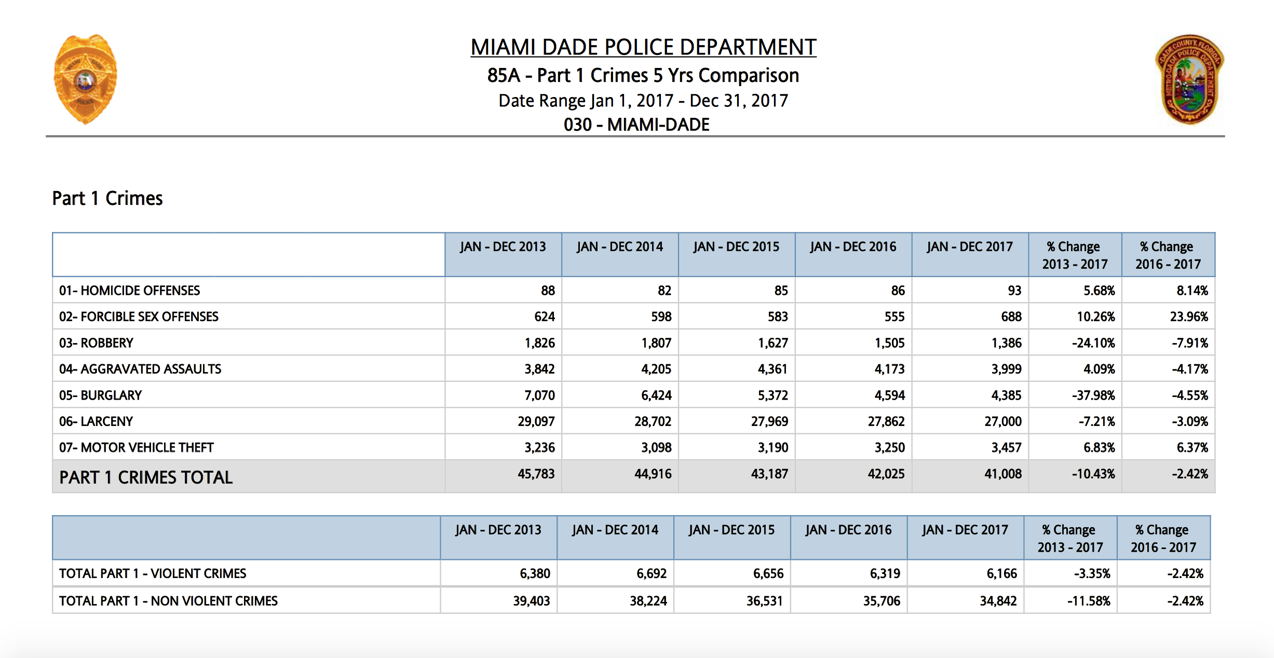Click the -24.10% robbery change cell
This screenshot has height=658, width=1274.
coord(1093,343)
